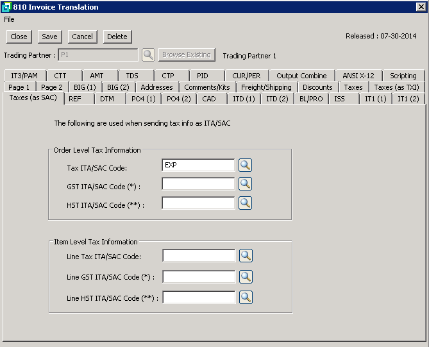Click magnifier next to HST ITA/SAC Code
Viewport: 429px width, 347px height.
[245, 203]
